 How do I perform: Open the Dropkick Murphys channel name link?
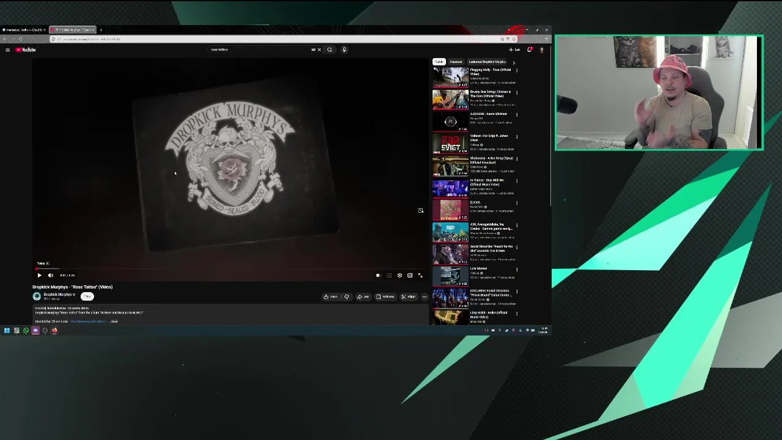click(x=57, y=295)
